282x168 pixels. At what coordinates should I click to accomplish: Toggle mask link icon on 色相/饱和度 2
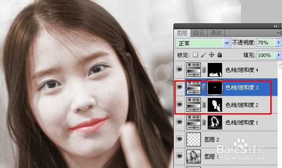tap(204, 104)
